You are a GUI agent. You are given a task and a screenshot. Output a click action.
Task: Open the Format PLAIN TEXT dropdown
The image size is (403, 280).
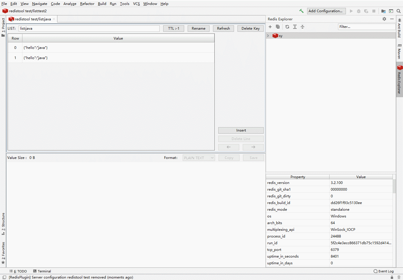click(x=199, y=158)
